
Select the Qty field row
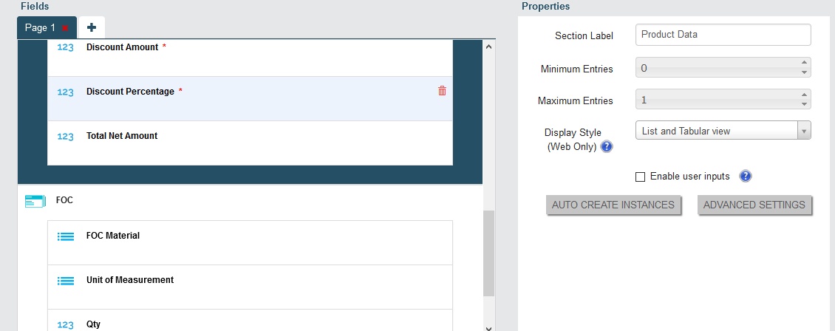pos(250,321)
